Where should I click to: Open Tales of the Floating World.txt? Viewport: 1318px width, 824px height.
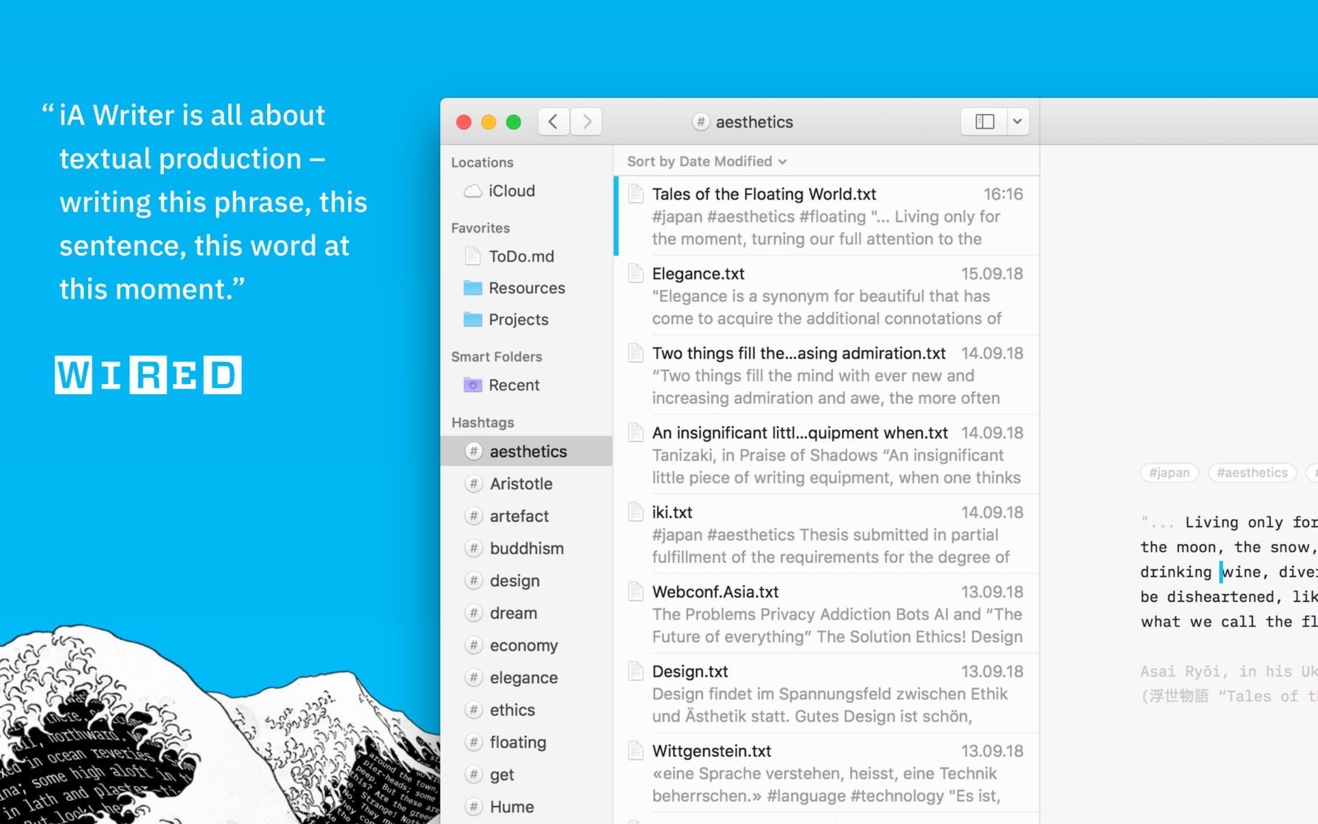click(827, 216)
